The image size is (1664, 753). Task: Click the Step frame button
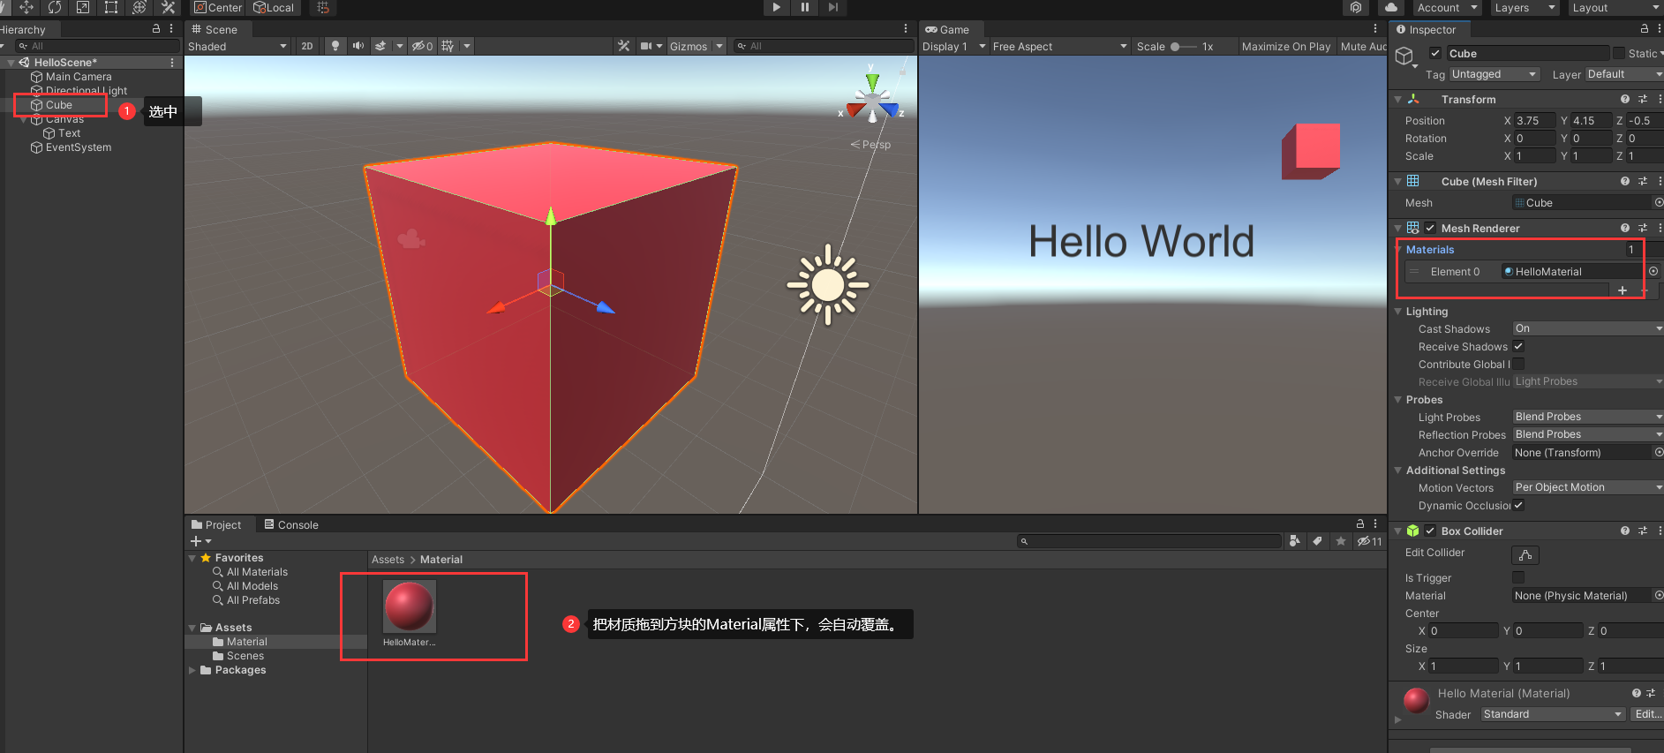click(x=833, y=7)
